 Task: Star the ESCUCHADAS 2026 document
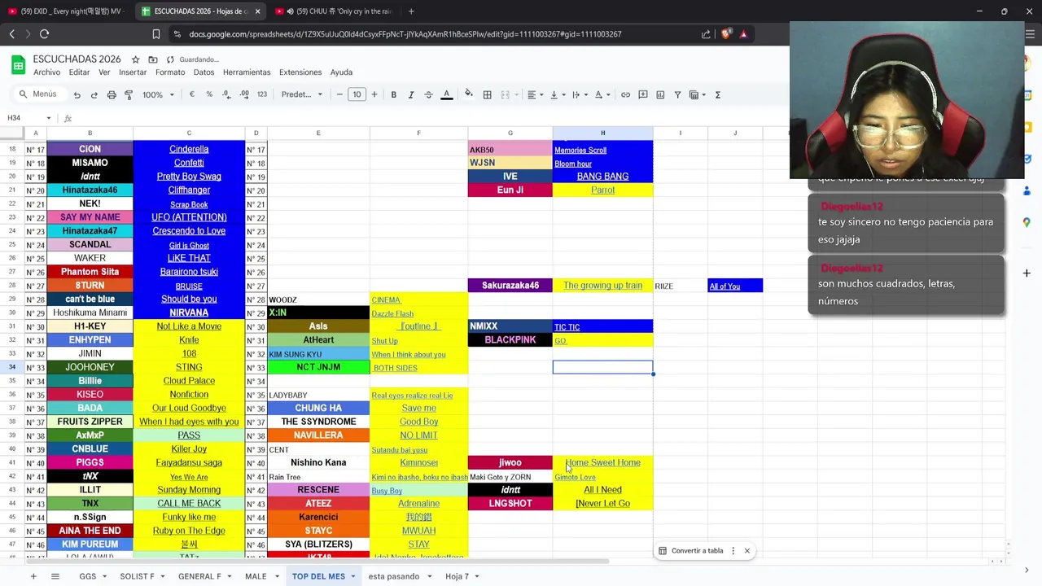point(135,59)
